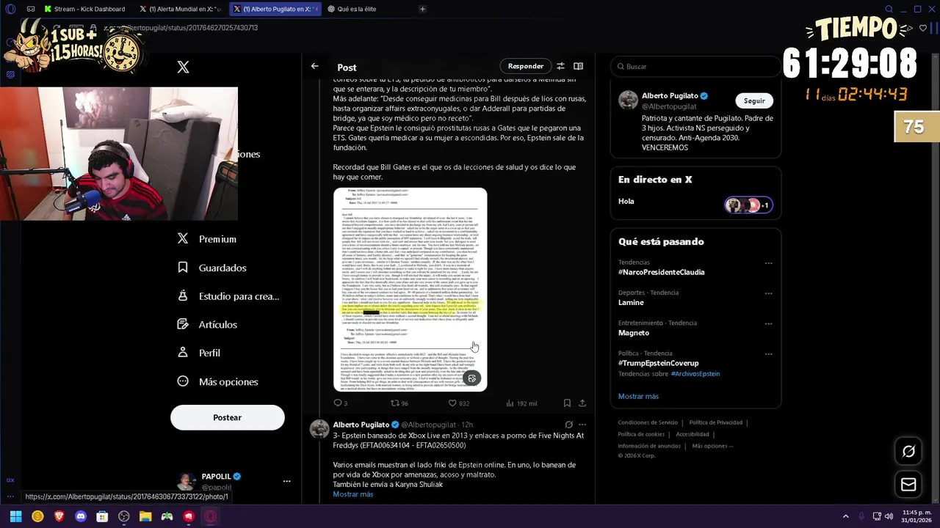The image size is (940, 528).
Task: Open options for the Magneto trend
Action: (x=768, y=323)
